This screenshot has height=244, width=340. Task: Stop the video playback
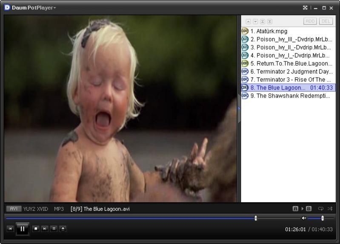pos(36,229)
